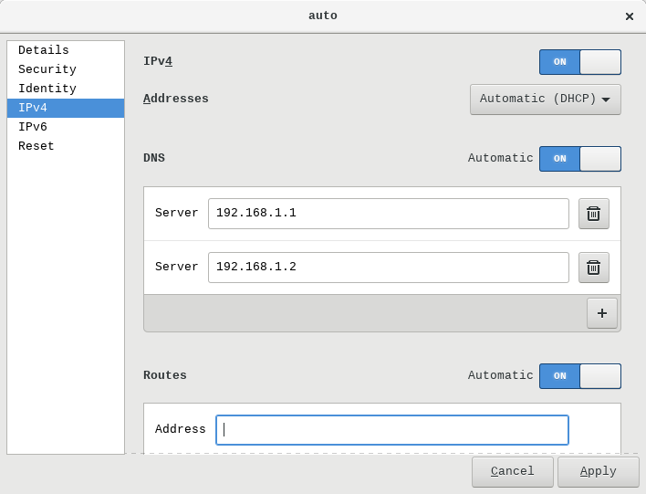Delete the 192.168.1.2 DNS server entry
646x494 pixels.
(x=594, y=268)
